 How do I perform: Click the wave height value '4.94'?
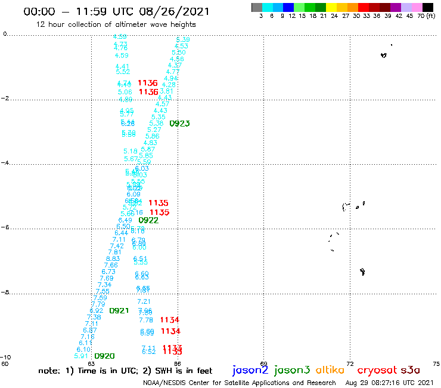click(x=170, y=78)
